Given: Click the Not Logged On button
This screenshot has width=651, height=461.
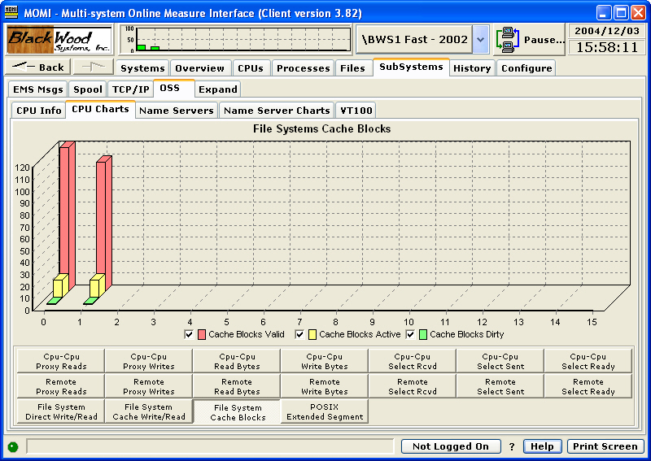Looking at the screenshot, I should (450, 446).
